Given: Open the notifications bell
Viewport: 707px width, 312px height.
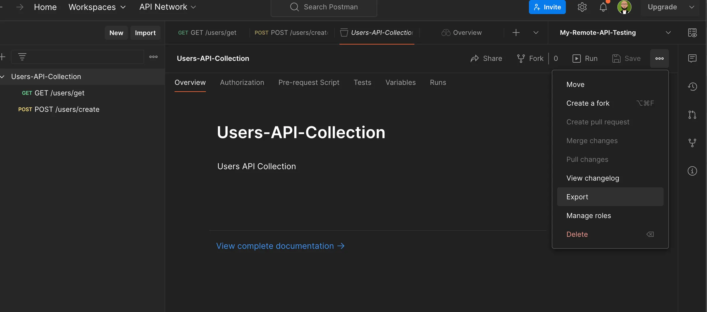Looking at the screenshot, I should 603,7.
